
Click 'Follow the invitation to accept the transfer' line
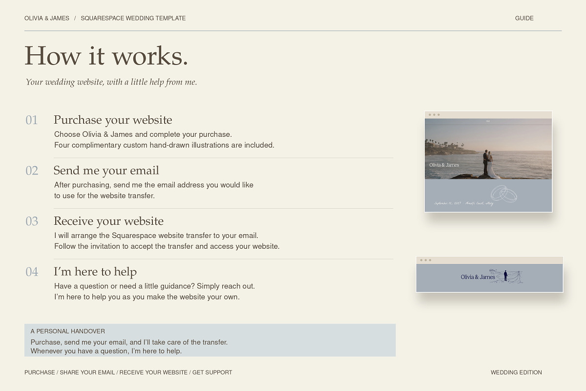pos(167,246)
